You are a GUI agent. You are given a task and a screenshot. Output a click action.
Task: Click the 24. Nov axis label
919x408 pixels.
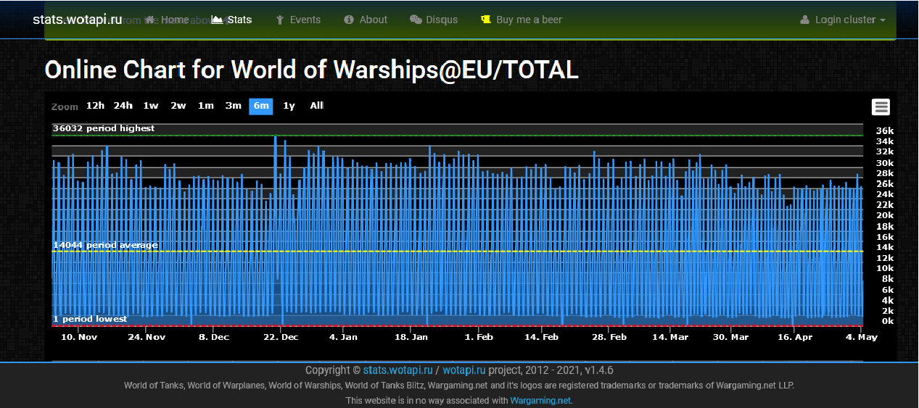pyautogui.click(x=146, y=337)
